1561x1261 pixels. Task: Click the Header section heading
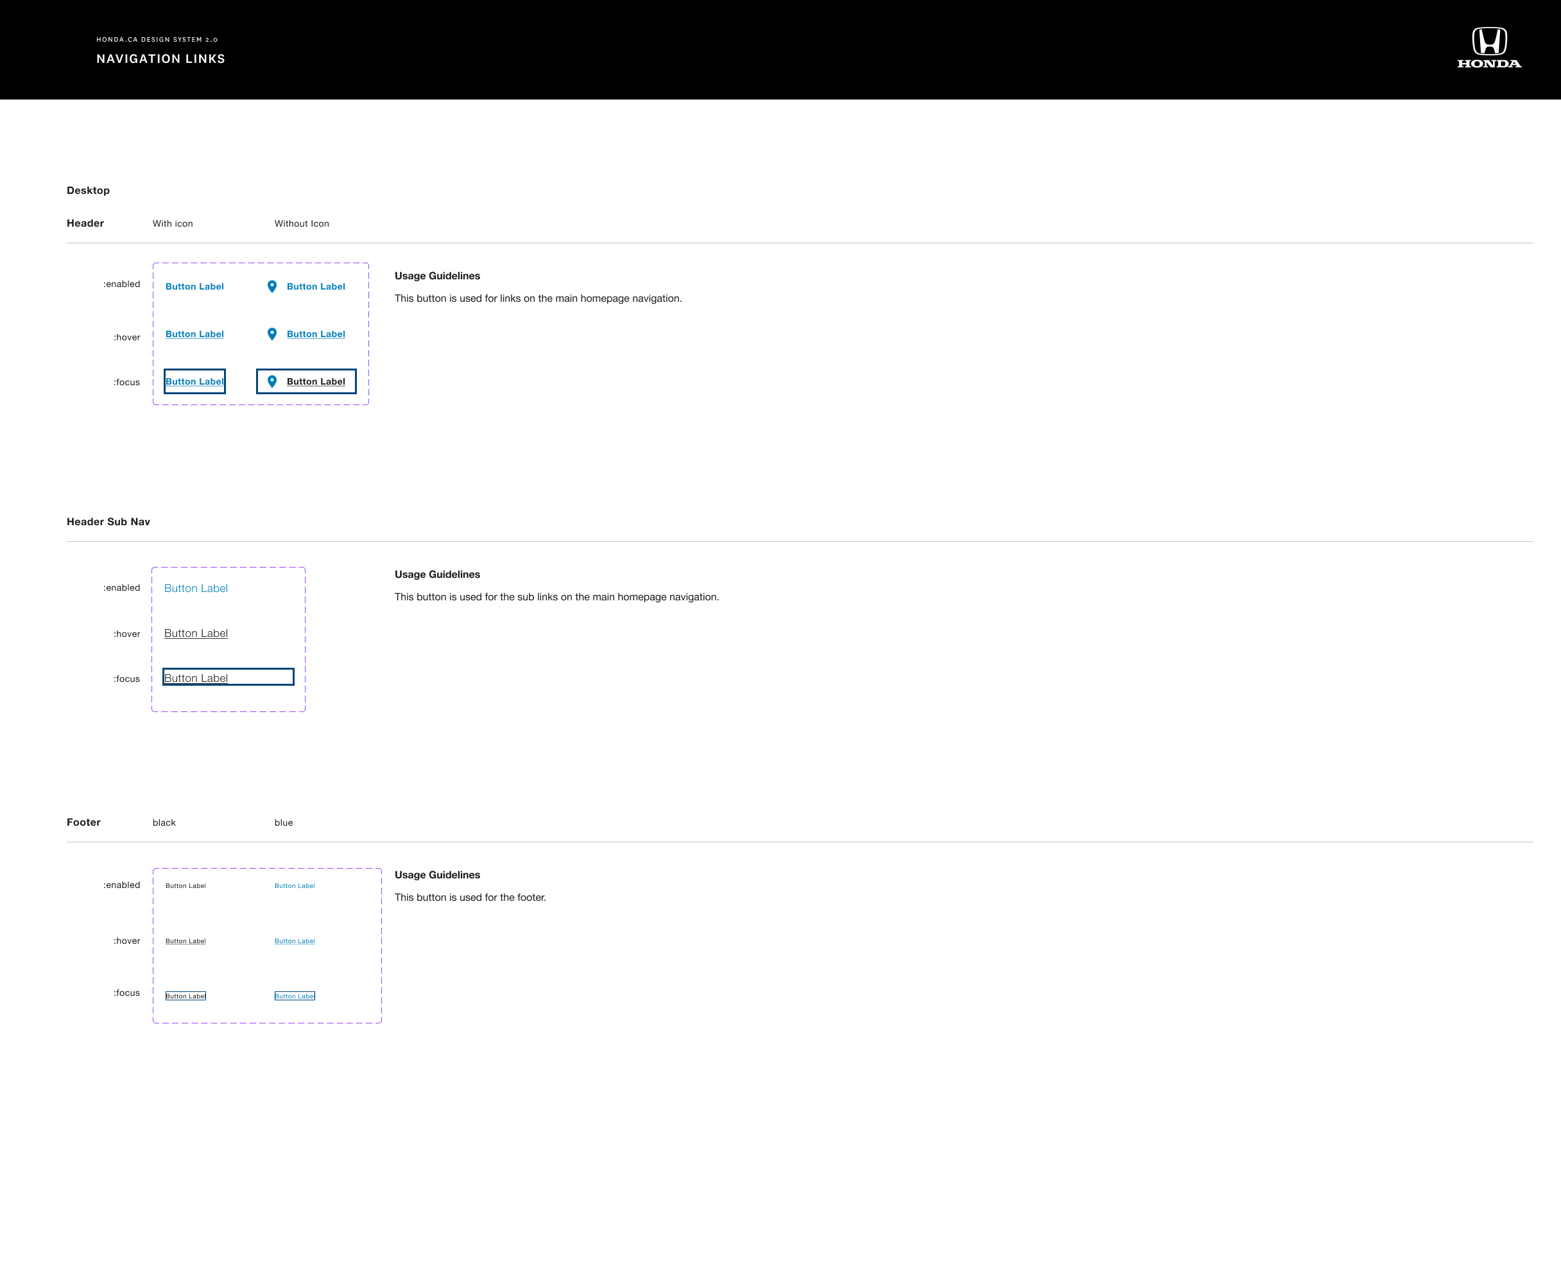85,223
